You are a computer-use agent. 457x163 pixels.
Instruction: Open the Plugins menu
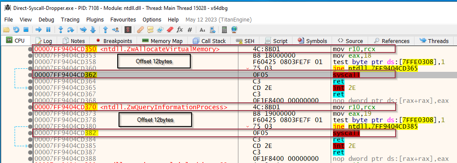tap(95, 20)
